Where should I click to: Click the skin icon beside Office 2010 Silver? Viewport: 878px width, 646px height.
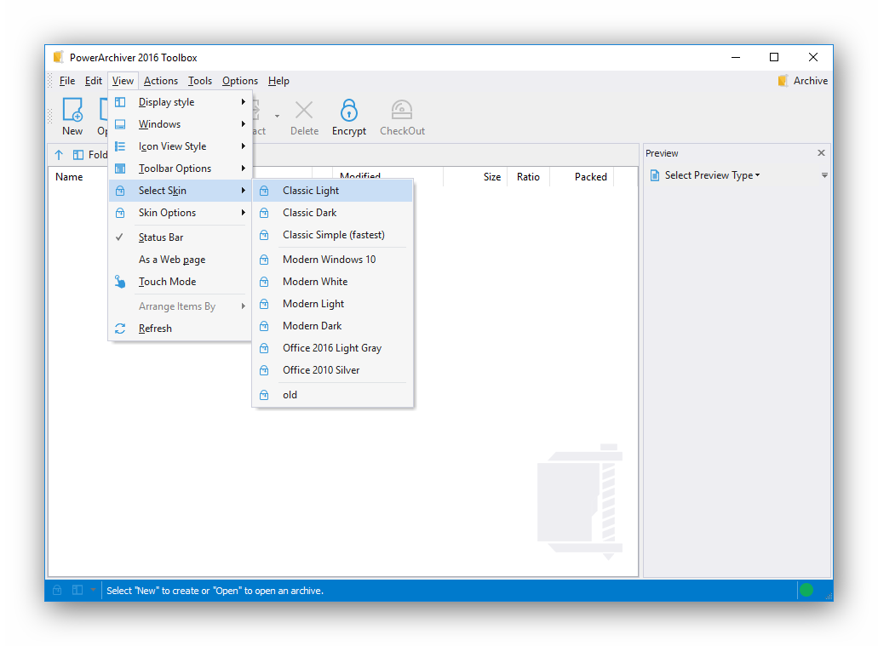coord(264,370)
